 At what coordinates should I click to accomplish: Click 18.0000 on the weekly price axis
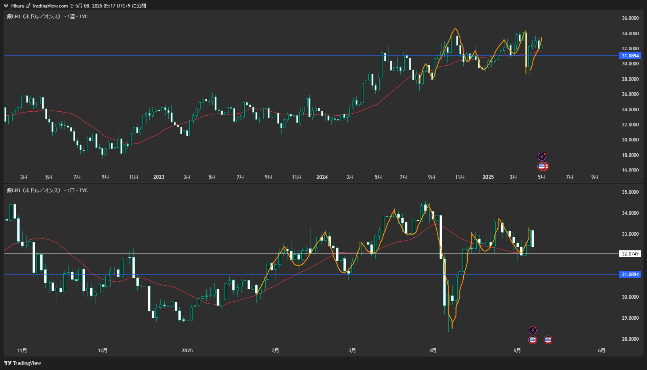tap(630, 155)
